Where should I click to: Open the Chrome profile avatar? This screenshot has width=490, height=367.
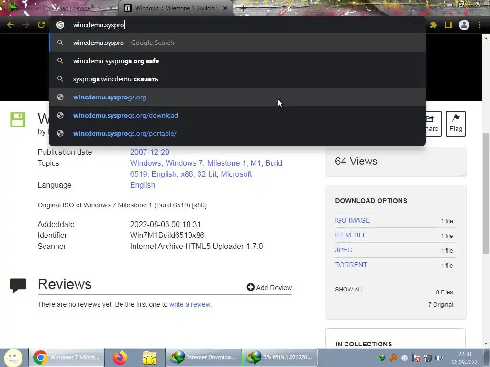[x=464, y=25]
